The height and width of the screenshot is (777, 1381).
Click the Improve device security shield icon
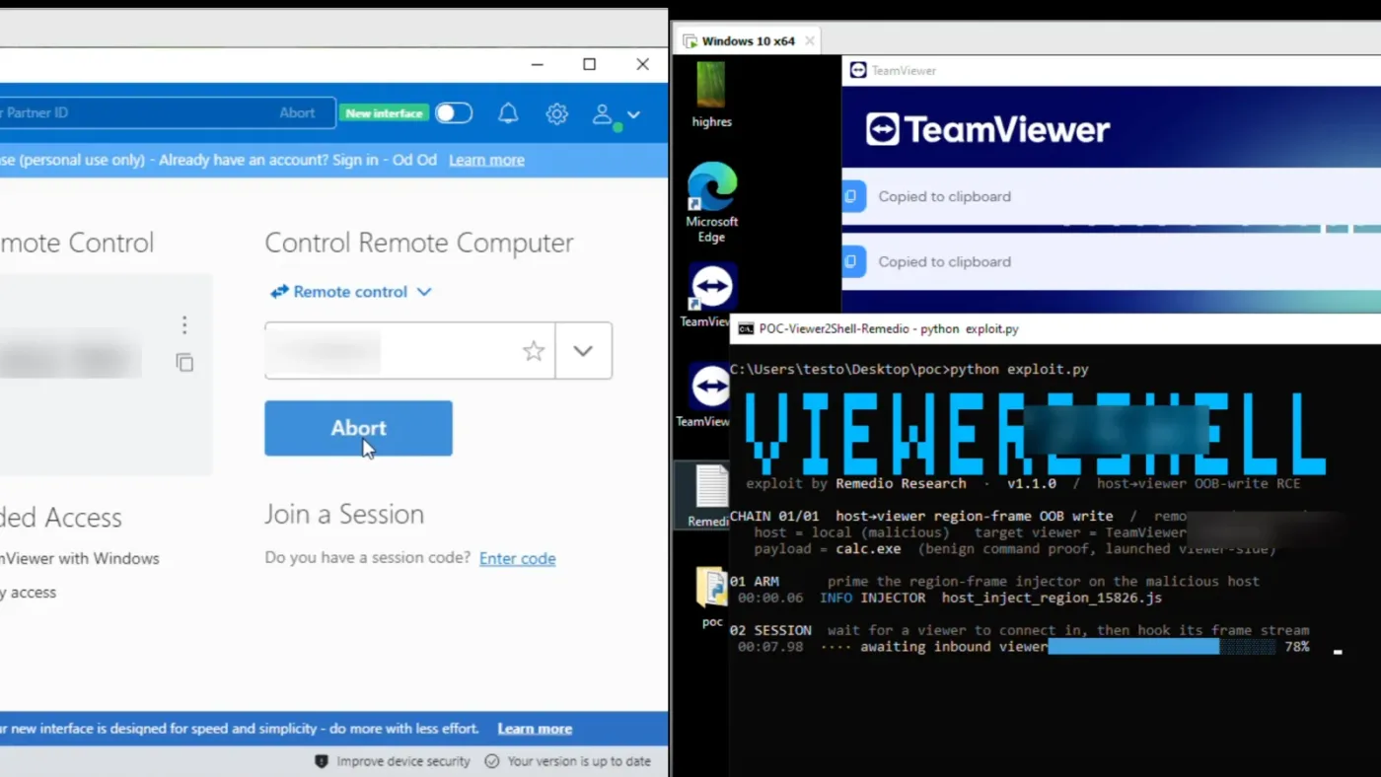tap(321, 761)
